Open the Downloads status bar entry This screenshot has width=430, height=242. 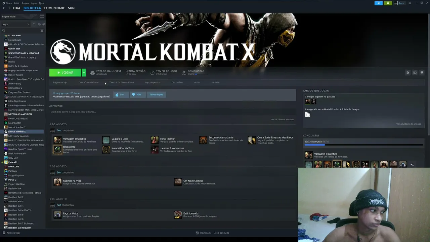click(213, 233)
